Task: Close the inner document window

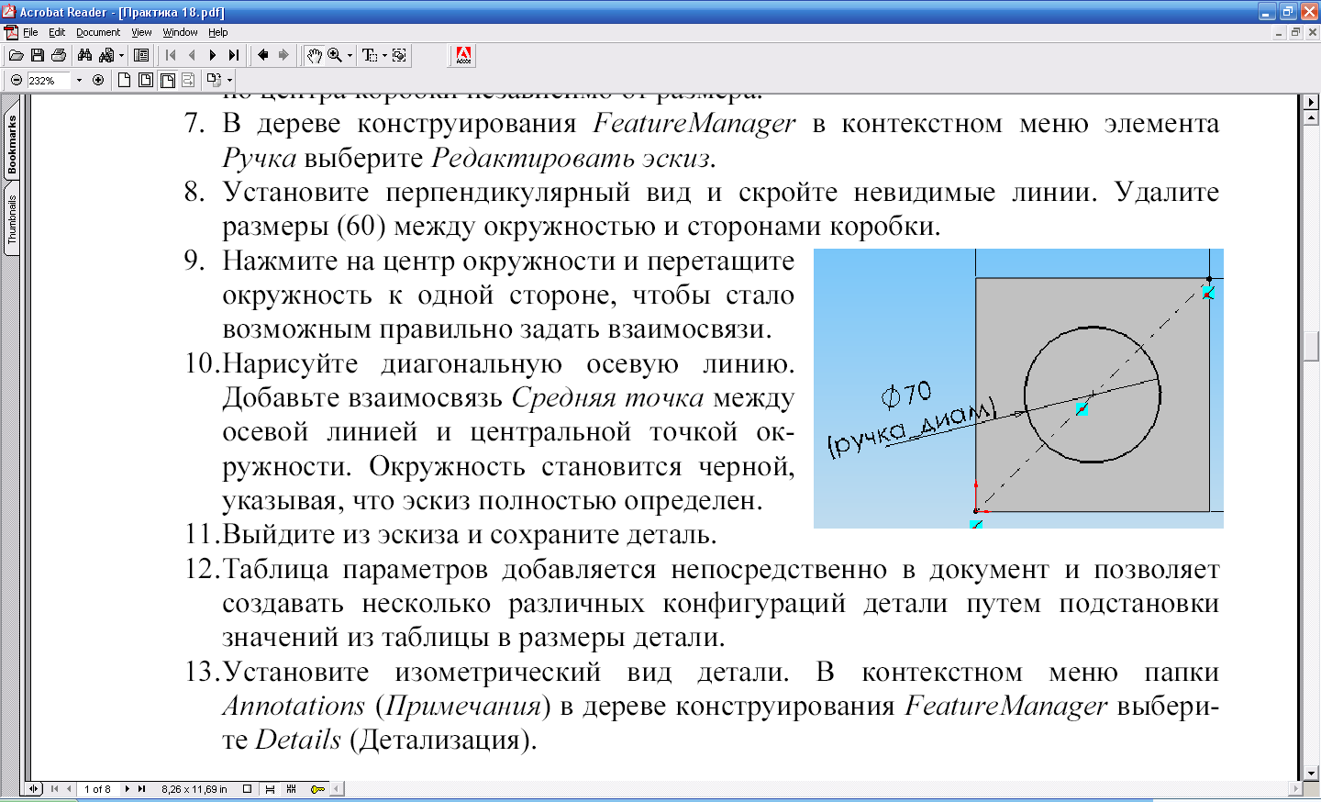Action: pyautogui.click(x=1312, y=32)
